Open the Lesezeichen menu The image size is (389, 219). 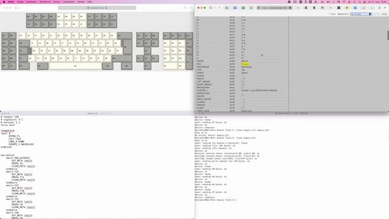69,2
